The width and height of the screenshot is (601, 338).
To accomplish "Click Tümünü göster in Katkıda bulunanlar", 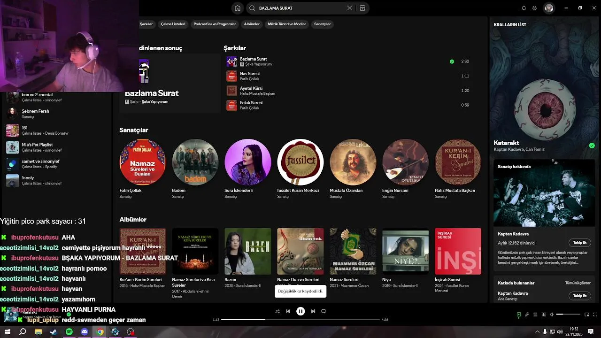I will click(x=578, y=283).
